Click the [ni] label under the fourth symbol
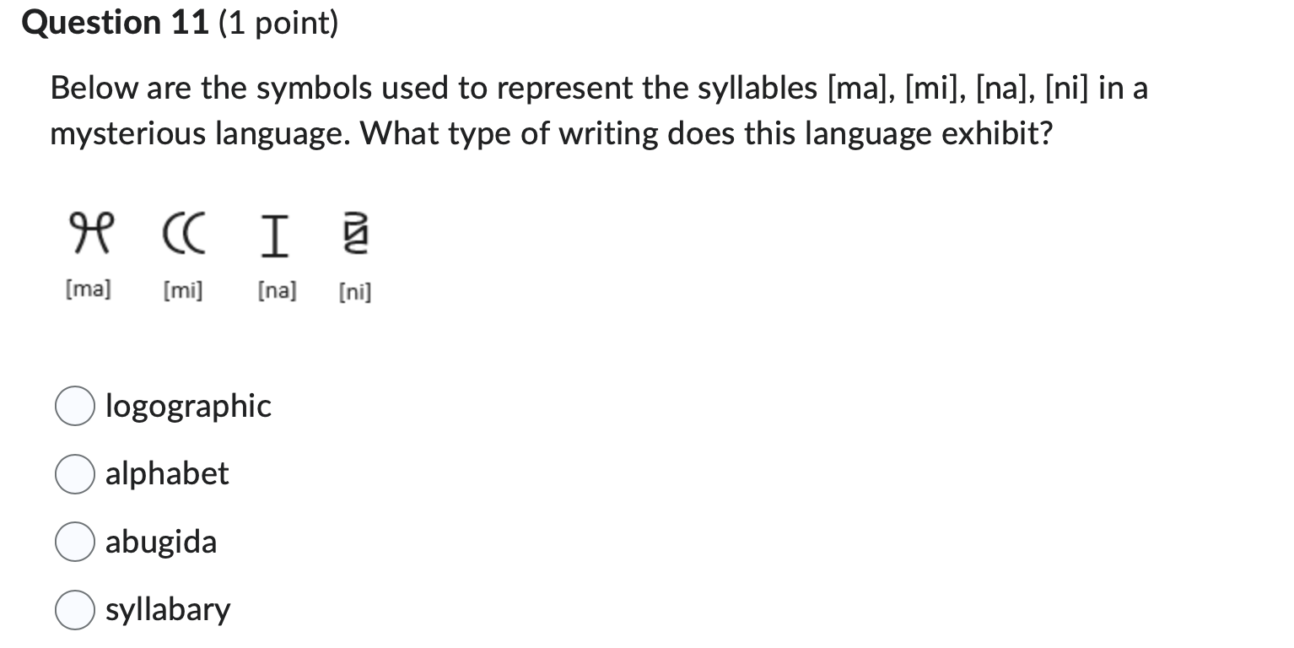The image size is (1294, 648). tap(353, 292)
